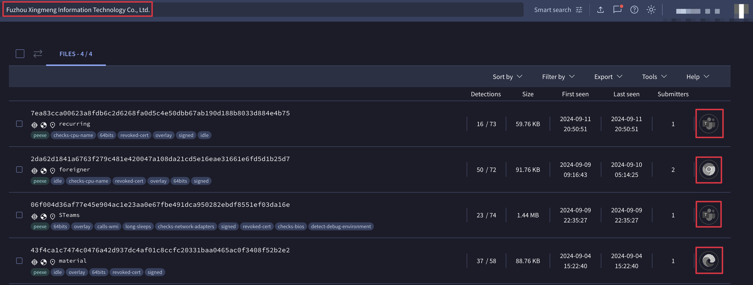Click the upload file icon
Image resolution: width=753 pixels, height=285 pixels.
pyautogui.click(x=600, y=10)
